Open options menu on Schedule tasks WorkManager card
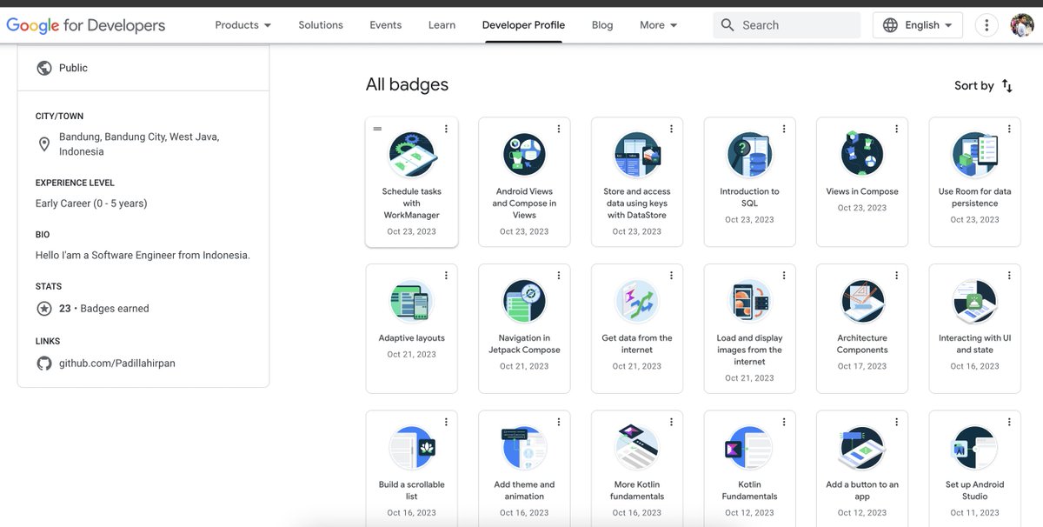This screenshot has width=1043, height=527. point(446,129)
